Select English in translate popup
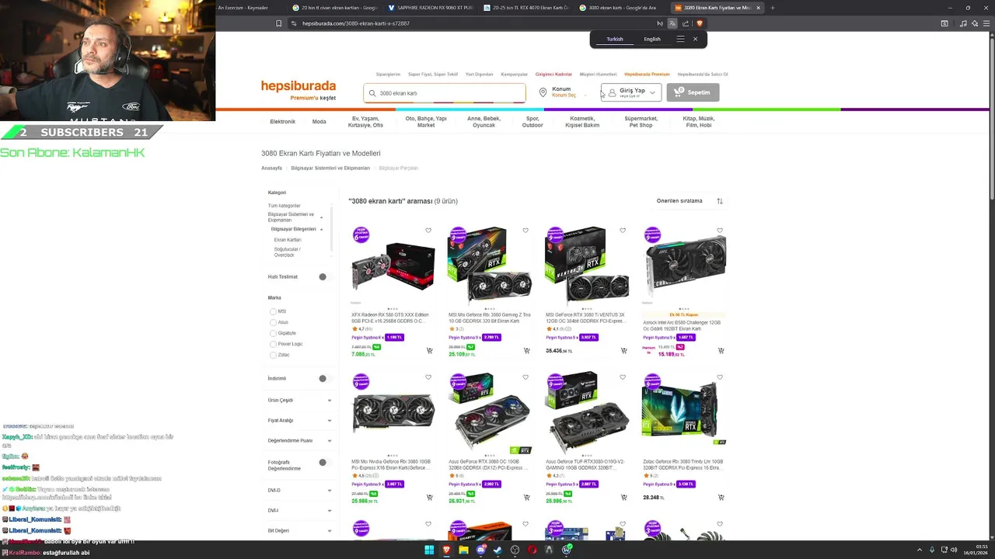995x559 pixels. click(x=652, y=39)
